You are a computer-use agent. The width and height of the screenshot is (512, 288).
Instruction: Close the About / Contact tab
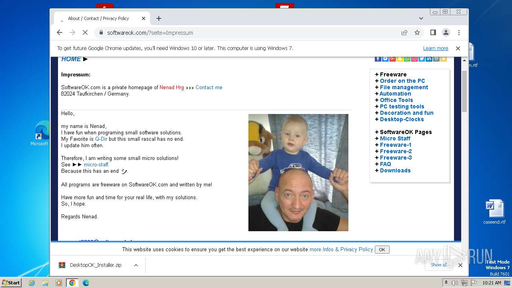[x=144, y=18]
